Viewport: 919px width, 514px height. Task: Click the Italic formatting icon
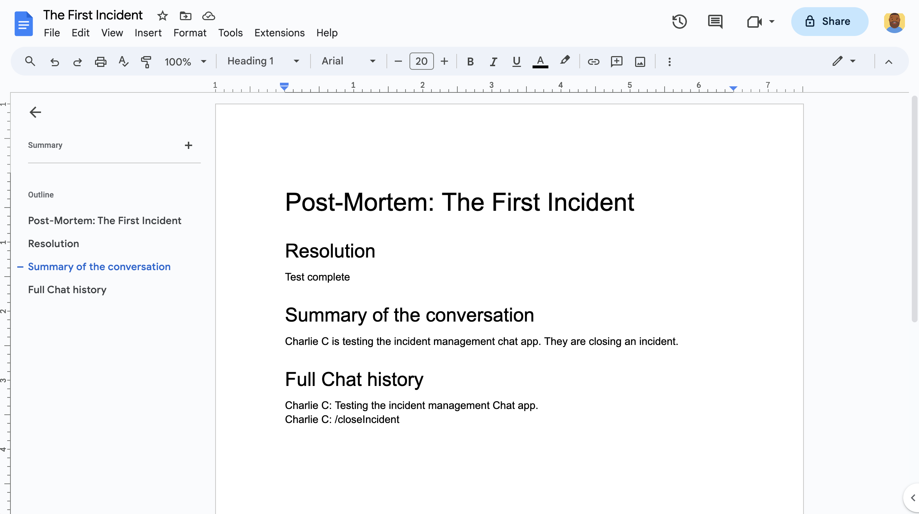(492, 61)
